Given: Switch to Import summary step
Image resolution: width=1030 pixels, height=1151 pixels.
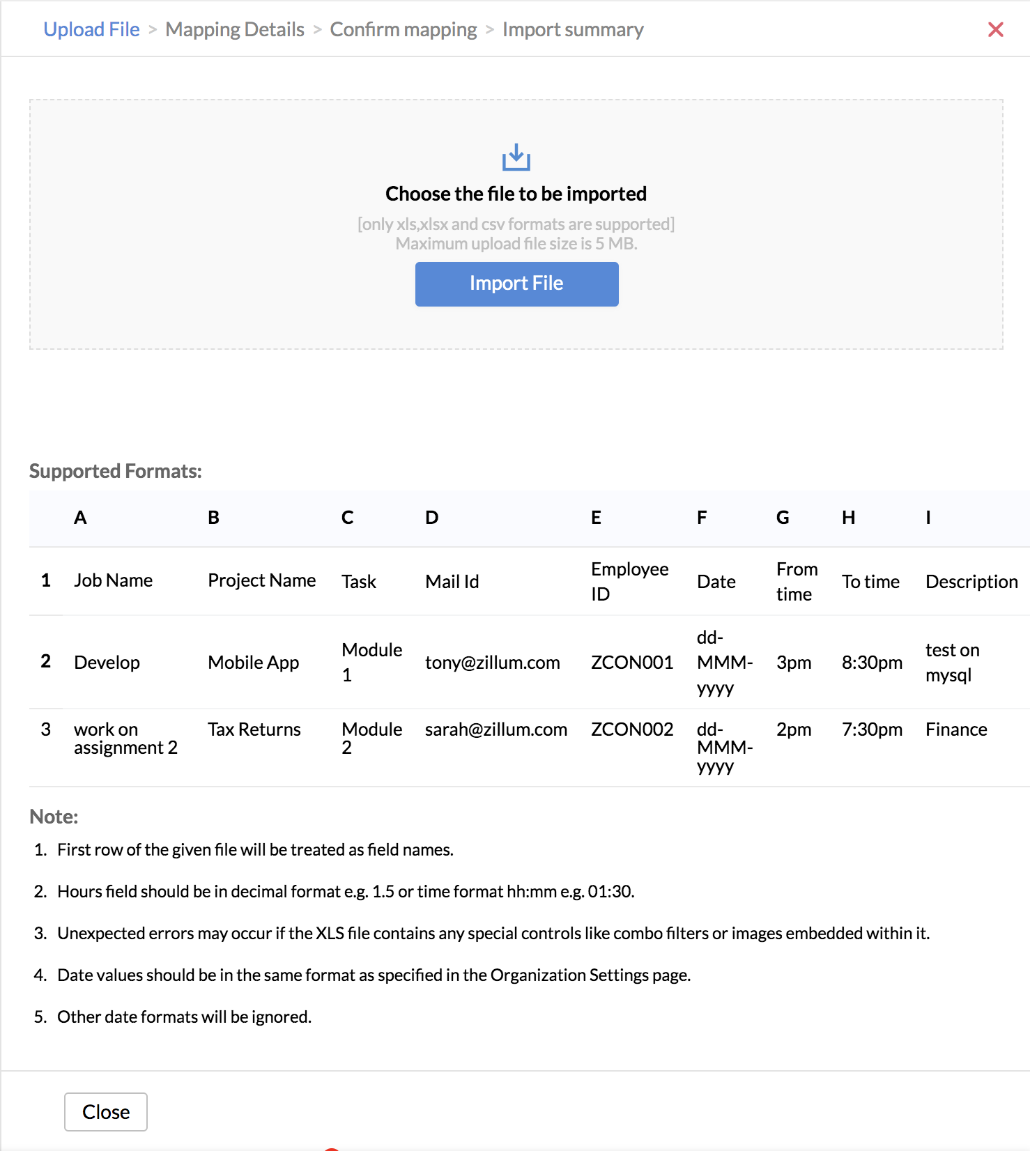Looking at the screenshot, I should point(573,29).
